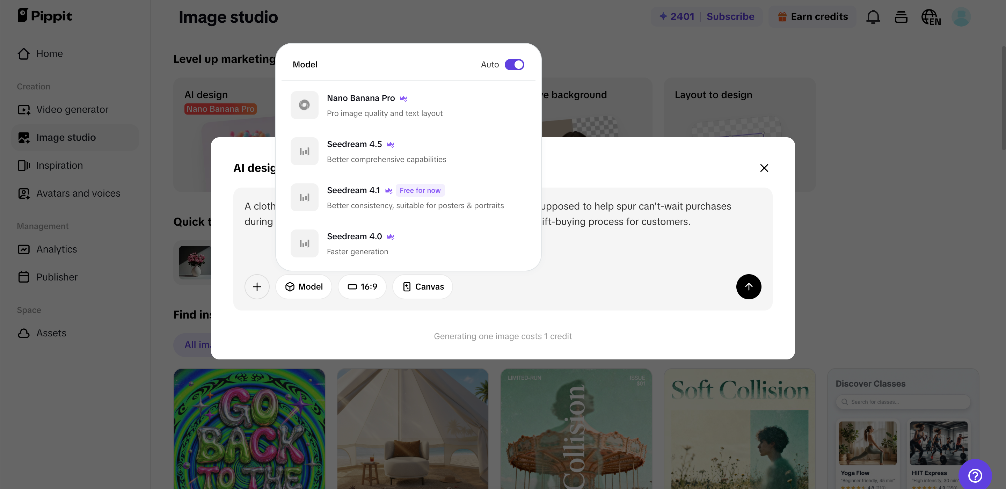Open the Model dropdown button
The image size is (1006, 489).
coord(304,287)
